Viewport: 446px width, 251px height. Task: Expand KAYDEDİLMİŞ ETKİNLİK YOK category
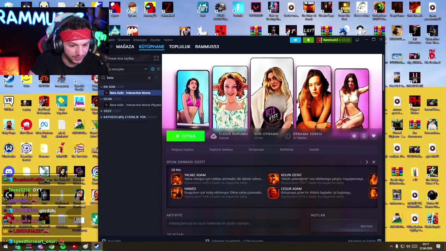coord(101,117)
